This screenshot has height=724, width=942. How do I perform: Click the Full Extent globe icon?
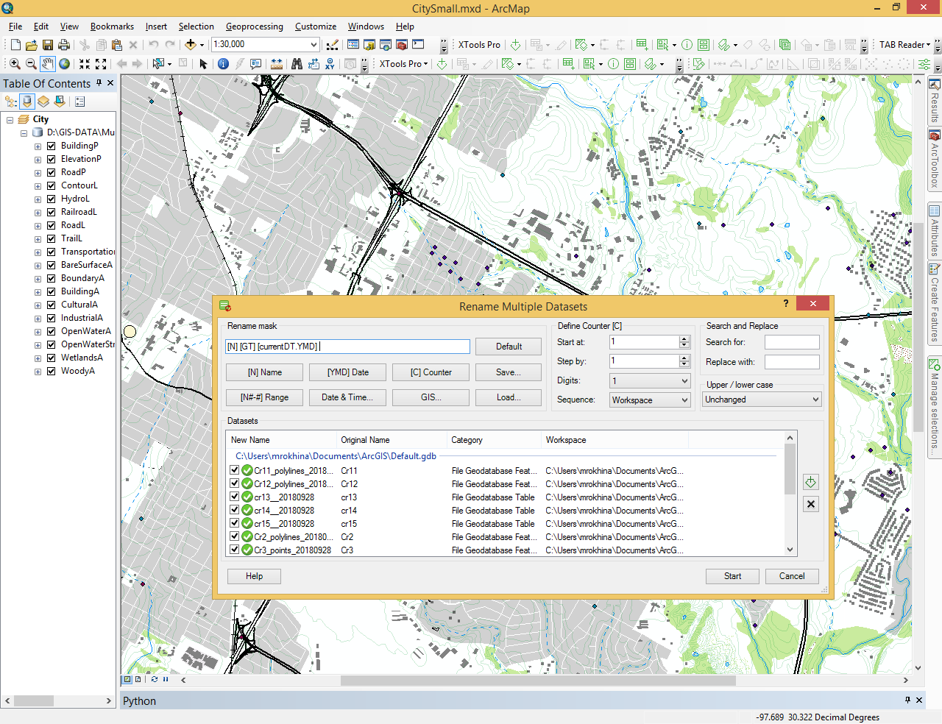click(65, 64)
